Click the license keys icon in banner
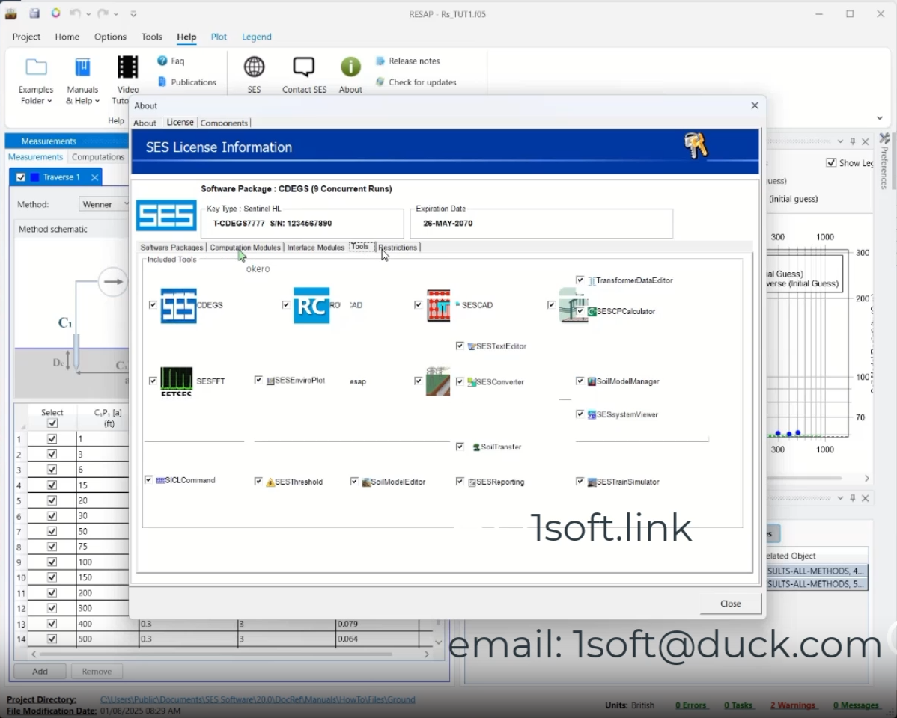Viewport: 897px width, 718px height. pyautogui.click(x=696, y=145)
